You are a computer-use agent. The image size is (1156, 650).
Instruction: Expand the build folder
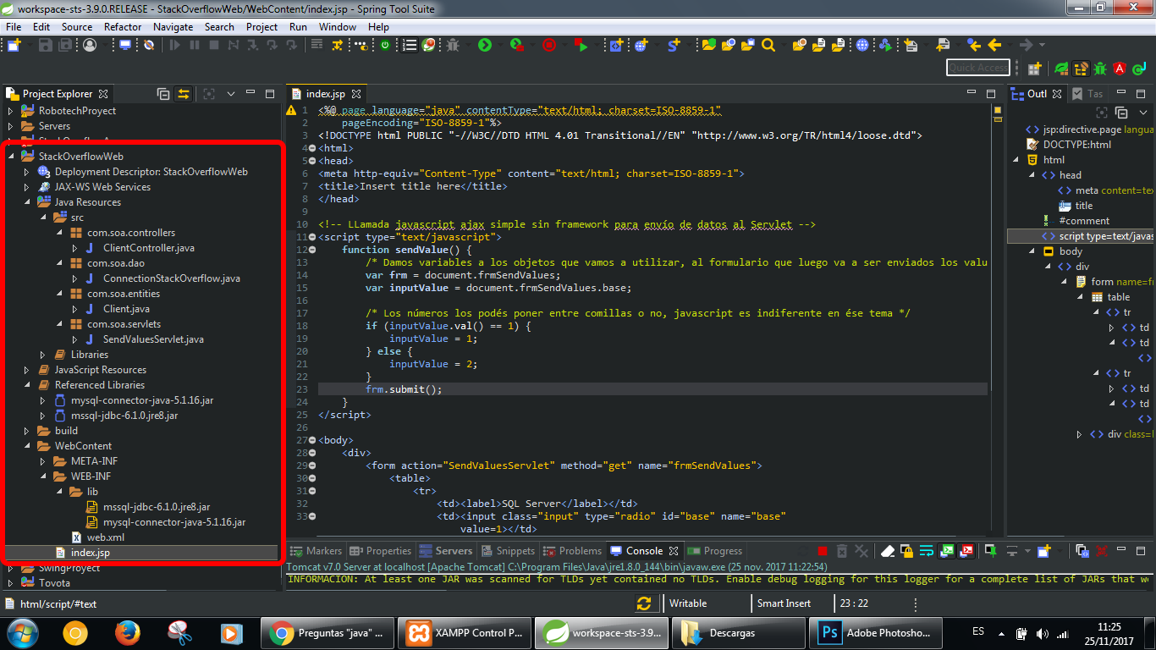(27, 431)
